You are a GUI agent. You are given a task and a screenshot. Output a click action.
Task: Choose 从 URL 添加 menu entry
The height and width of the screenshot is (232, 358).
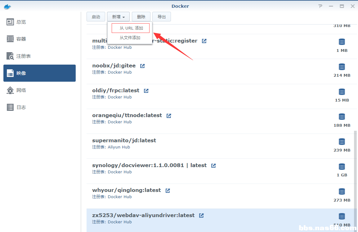tap(131, 28)
